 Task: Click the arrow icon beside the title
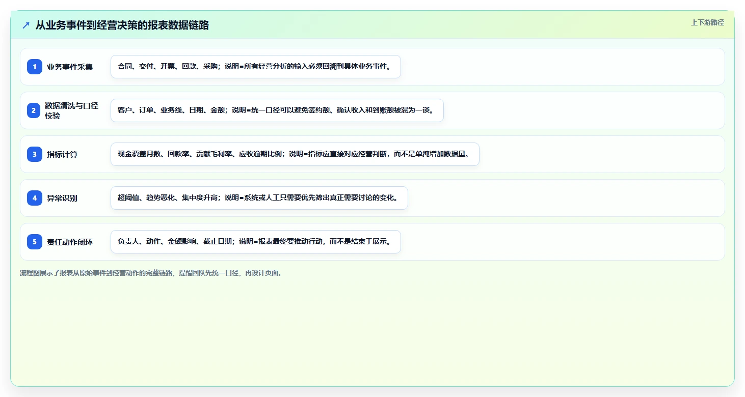(26, 25)
